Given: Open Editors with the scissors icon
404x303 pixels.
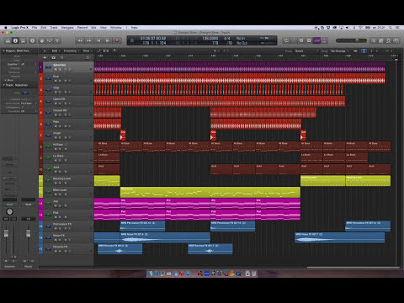Looking at the screenshot, I should pyautogui.click(x=57, y=40).
